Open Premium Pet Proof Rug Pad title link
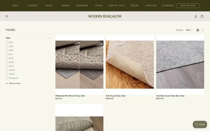This screenshot has height=131, width=210. (x=70, y=96)
